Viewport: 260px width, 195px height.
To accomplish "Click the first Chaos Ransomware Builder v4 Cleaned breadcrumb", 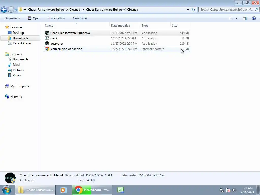I will [54, 10].
